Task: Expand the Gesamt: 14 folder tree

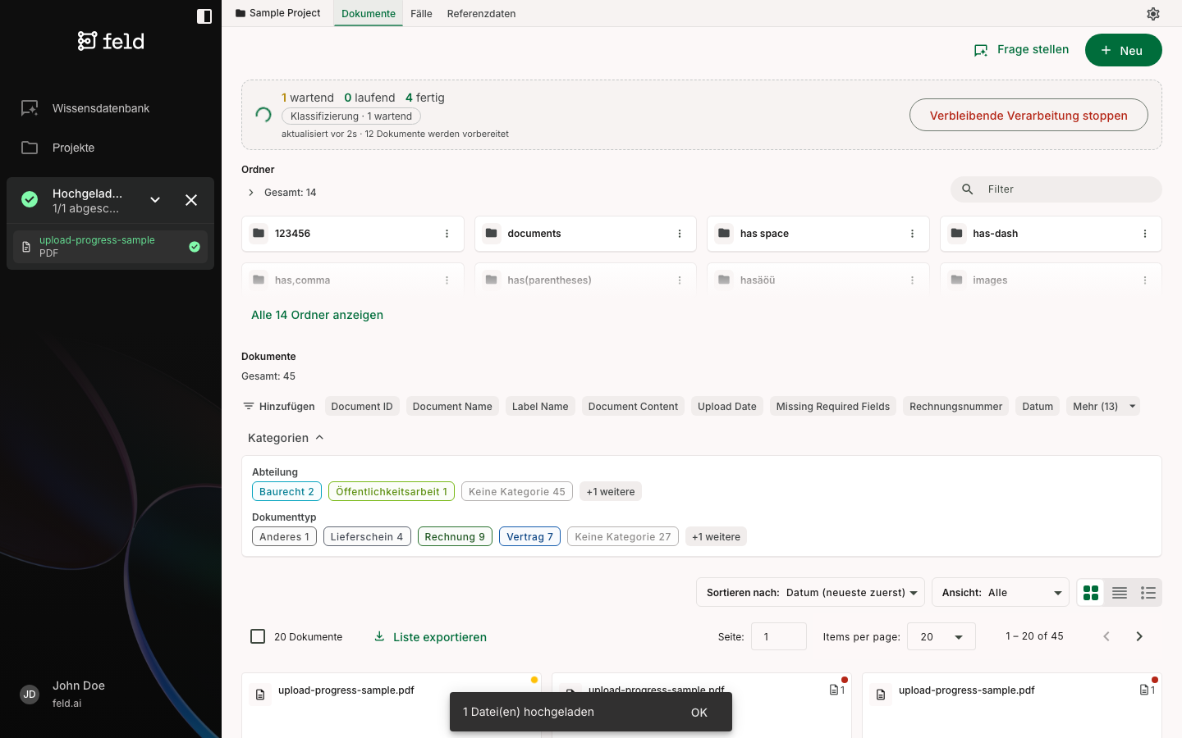Action: [x=251, y=193]
